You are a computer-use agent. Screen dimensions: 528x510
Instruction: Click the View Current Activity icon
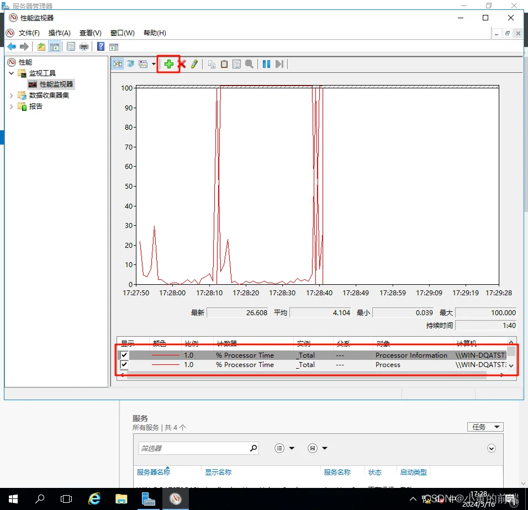click(x=117, y=64)
